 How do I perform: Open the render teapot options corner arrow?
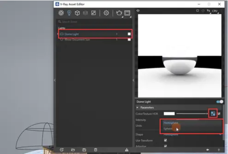(x=122, y=17)
